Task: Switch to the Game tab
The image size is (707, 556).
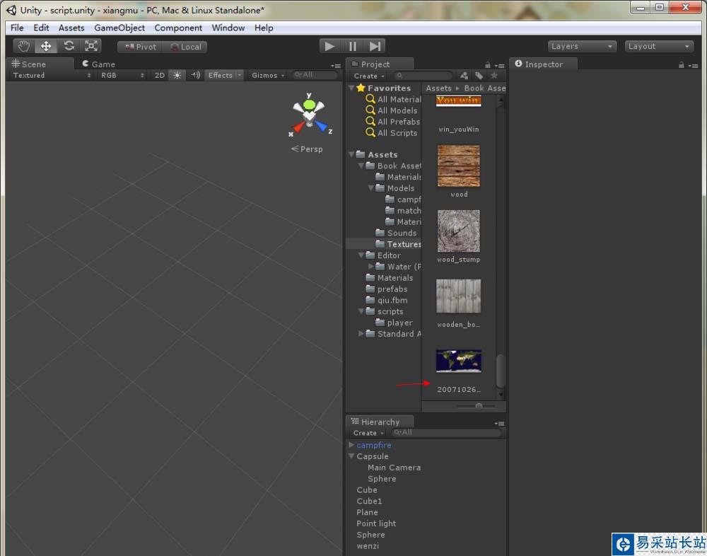Action: [x=99, y=64]
